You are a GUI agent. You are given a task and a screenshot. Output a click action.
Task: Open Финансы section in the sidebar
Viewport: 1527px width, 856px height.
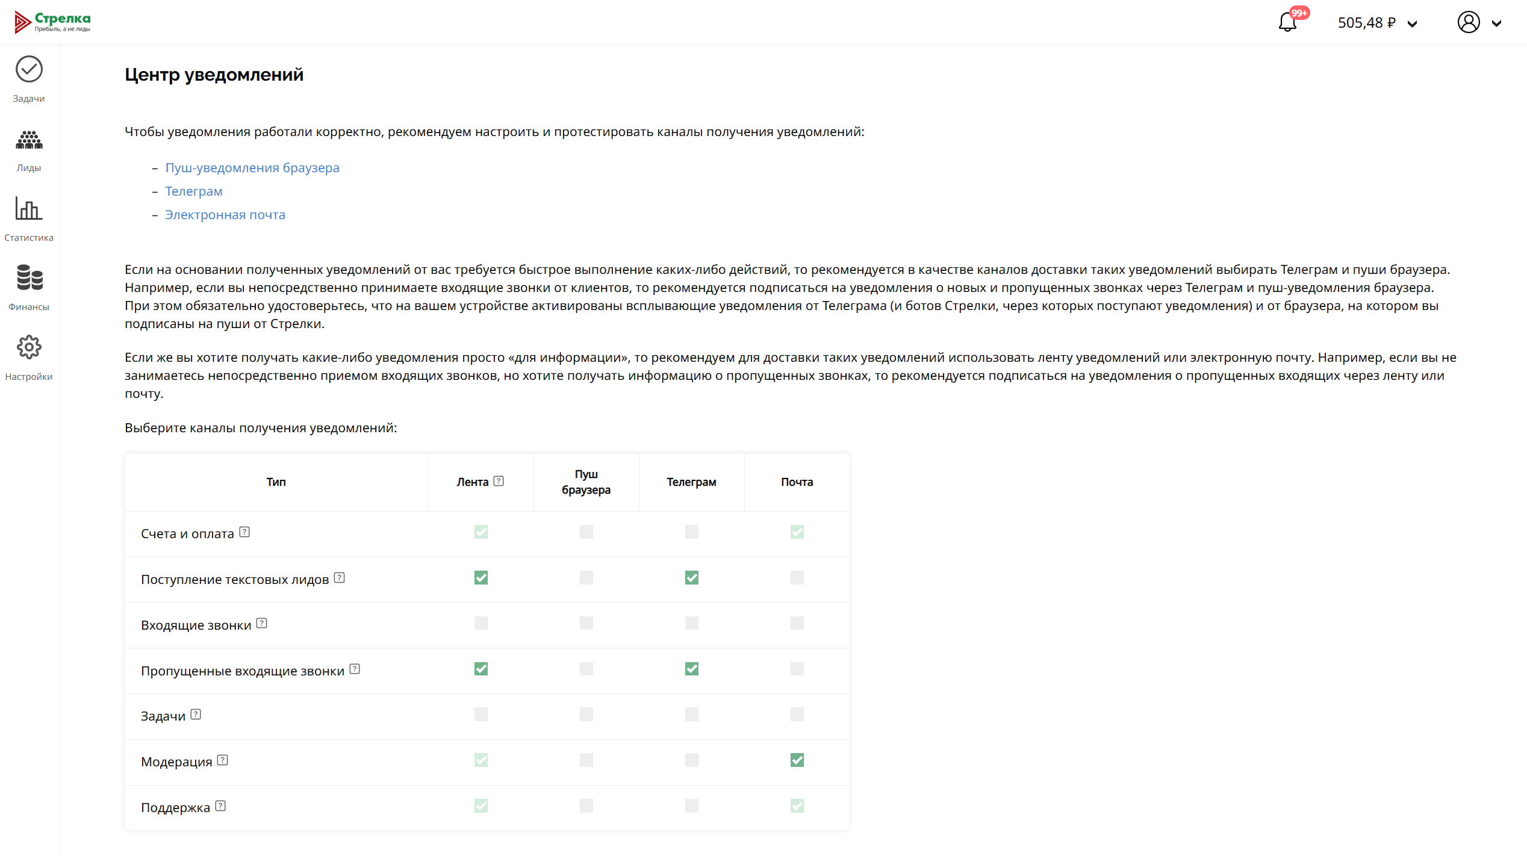tap(29, 288)
